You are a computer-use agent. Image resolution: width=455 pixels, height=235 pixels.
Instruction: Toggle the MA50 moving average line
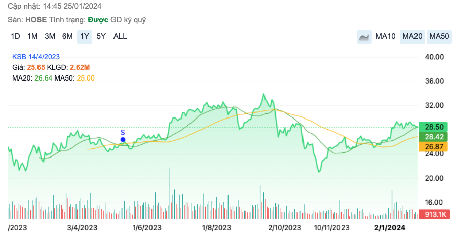click(x=439, y=36)
